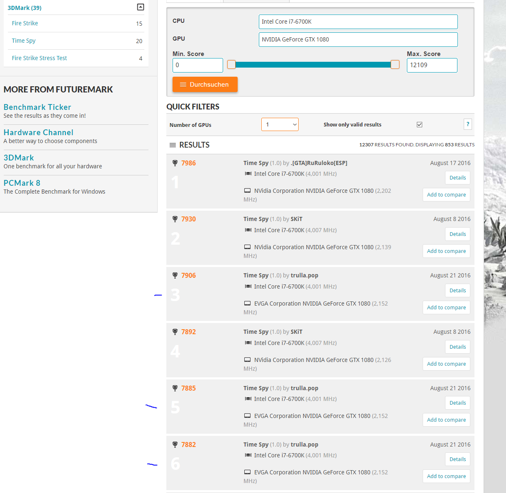Click the trophy icon next to score 7885
The height and width of the screenshot is (493, 506).
coord(175,388)
